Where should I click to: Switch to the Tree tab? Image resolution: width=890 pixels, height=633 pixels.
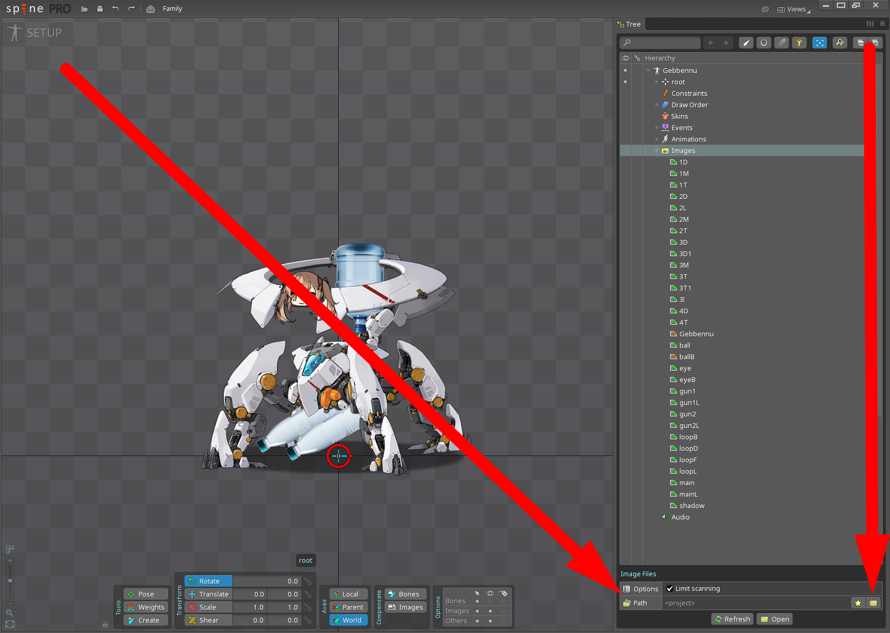(629, 24)
